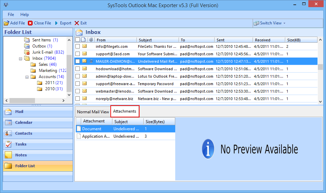Select the Mail navigation button
Image resolution: width=326 pixels, height=193 pixels.
[x=19, y=112]
